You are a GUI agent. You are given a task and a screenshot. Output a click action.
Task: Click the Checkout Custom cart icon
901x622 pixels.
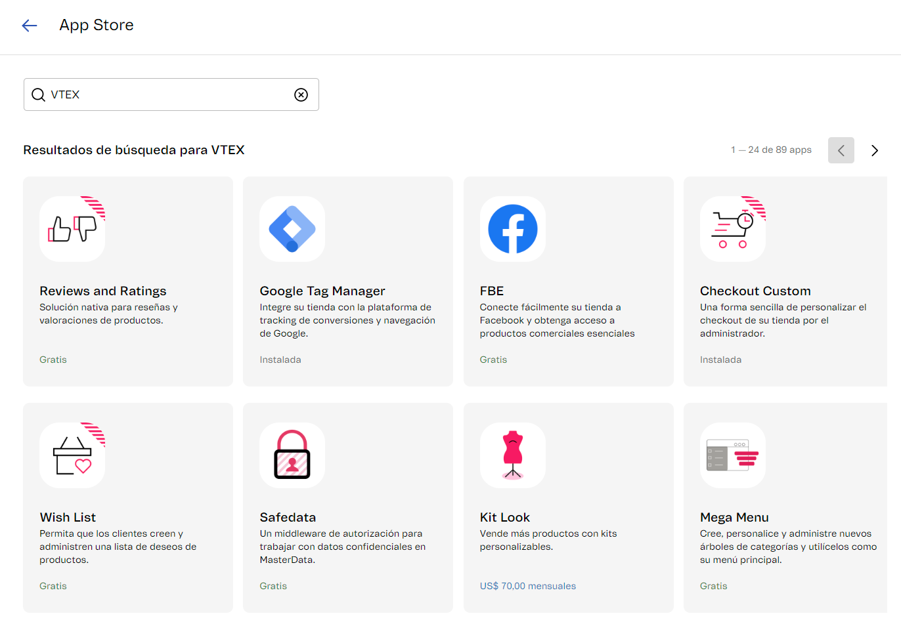(x=732, y=229)
